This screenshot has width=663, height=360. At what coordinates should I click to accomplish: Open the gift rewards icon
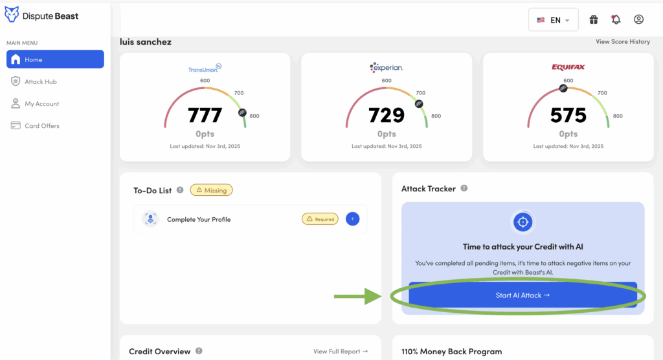point(593,20)
